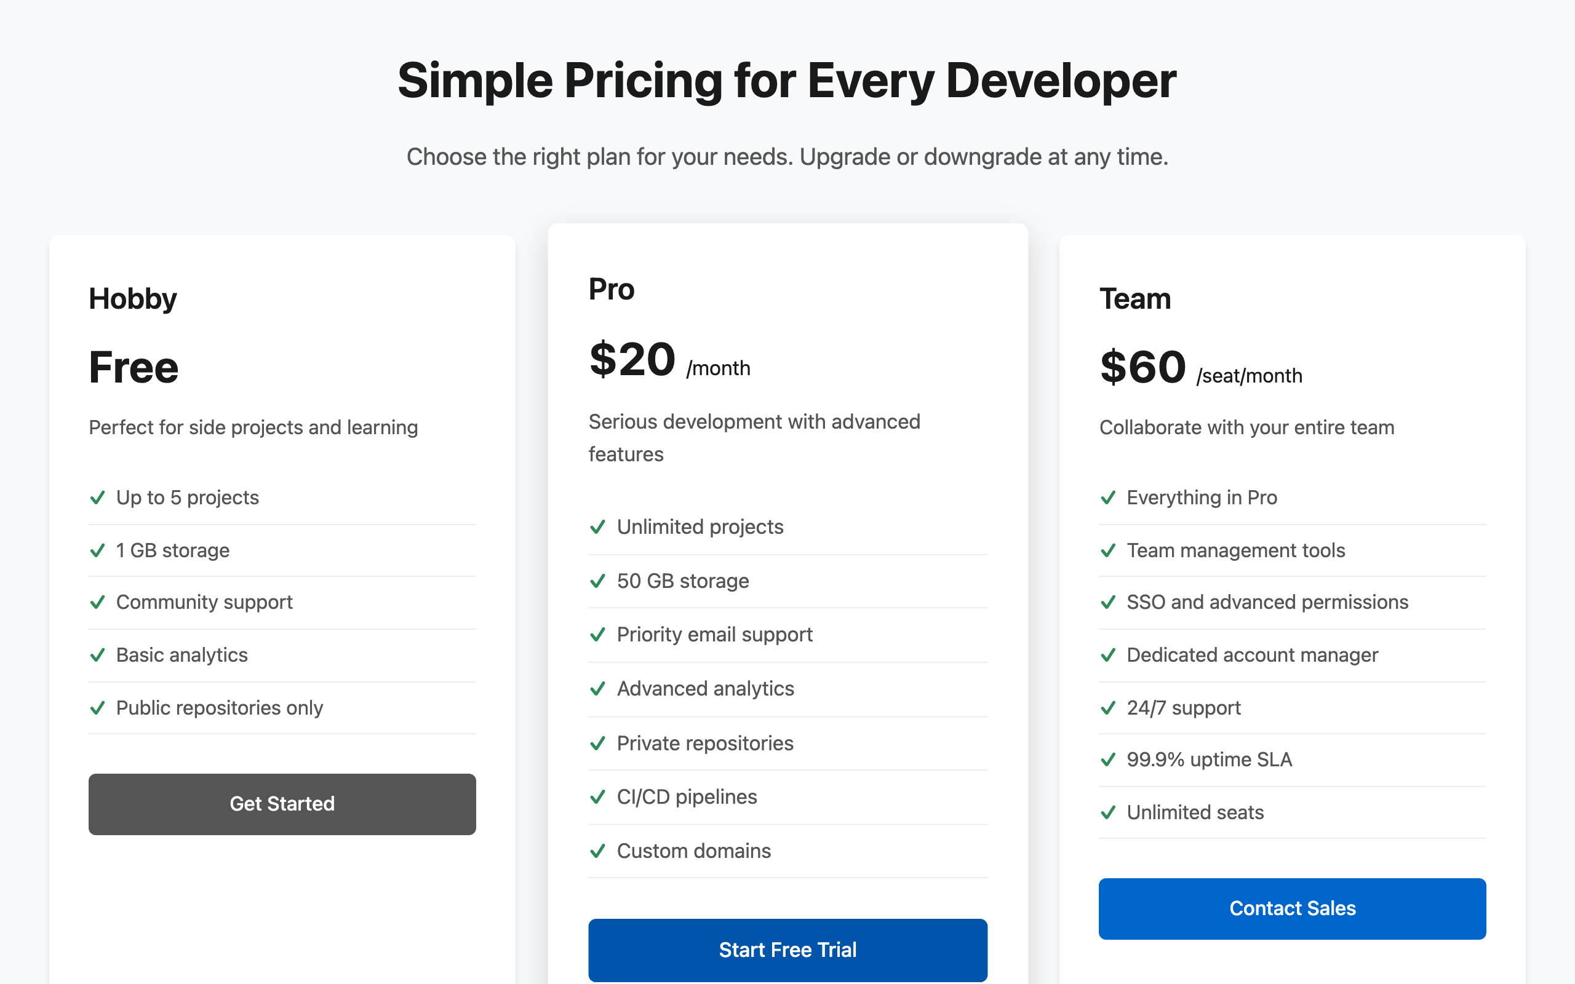Click checkmark beside 99.9% uptime SLA
The image size is (1575, 984).
coord(1107,760)
